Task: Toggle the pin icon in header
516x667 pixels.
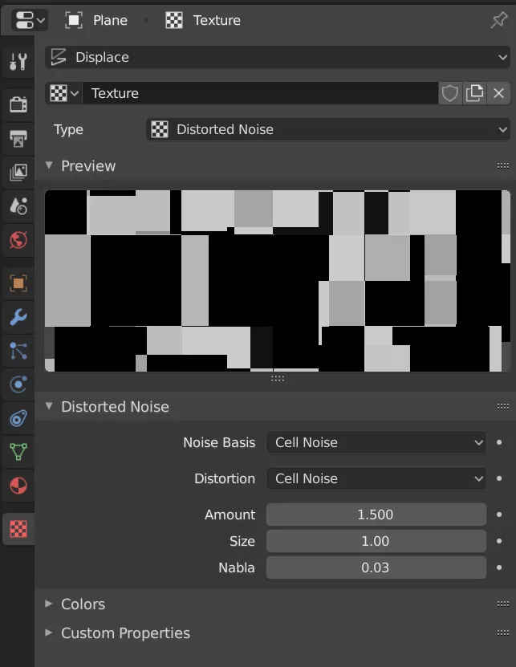Action: point(498,20)
